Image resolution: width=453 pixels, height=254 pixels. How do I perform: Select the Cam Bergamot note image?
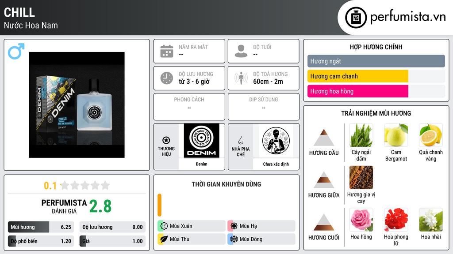point(396,135)
